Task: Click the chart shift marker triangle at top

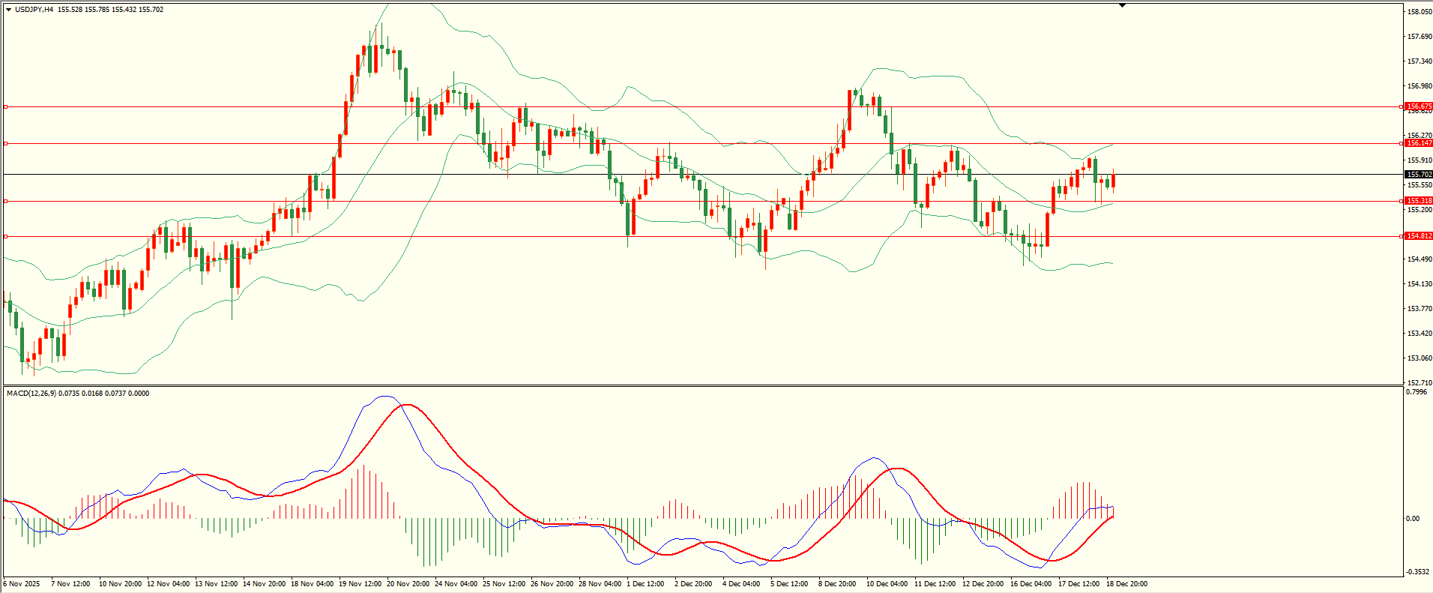Action: coord(1122,5)
